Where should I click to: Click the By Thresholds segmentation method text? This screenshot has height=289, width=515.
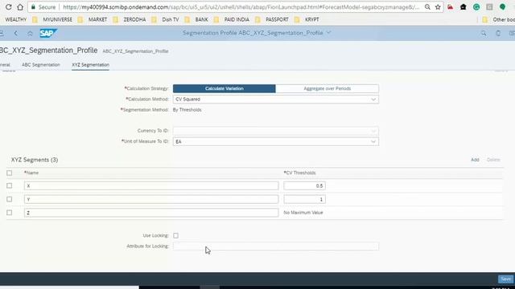(187, 110)
